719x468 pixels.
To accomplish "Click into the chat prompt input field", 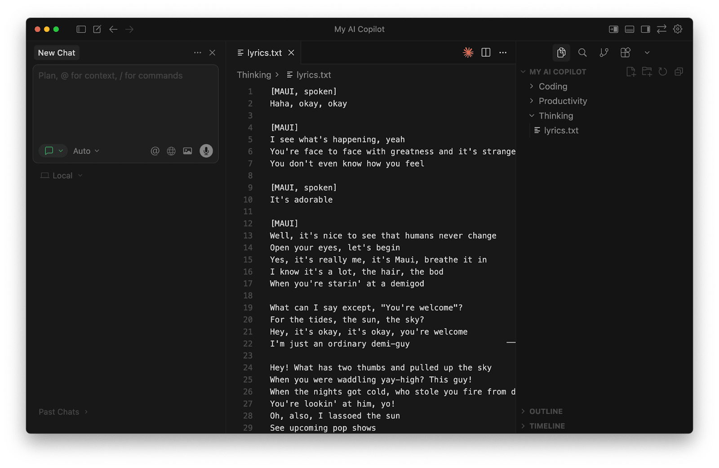I will pos(125,103).
